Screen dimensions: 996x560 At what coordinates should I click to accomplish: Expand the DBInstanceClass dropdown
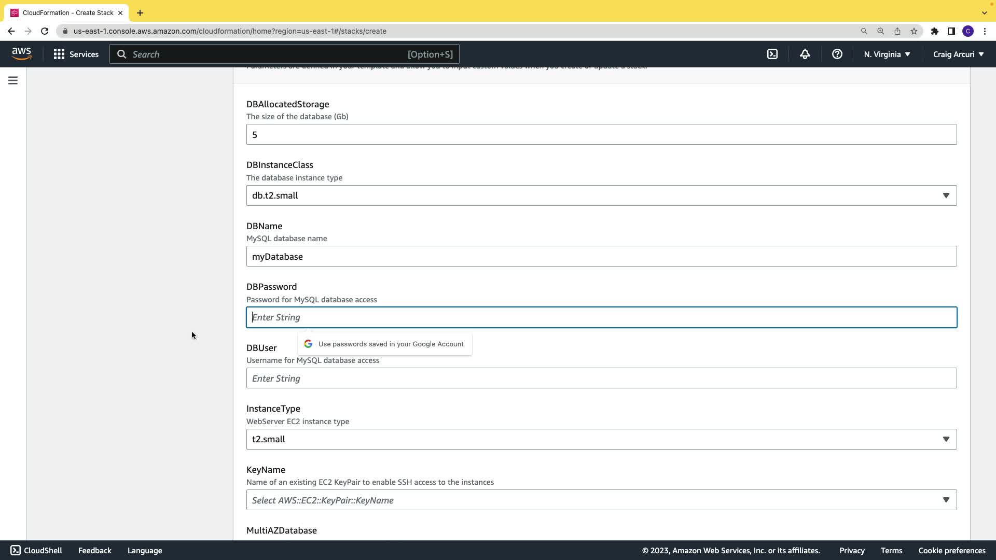pos(601,195)
